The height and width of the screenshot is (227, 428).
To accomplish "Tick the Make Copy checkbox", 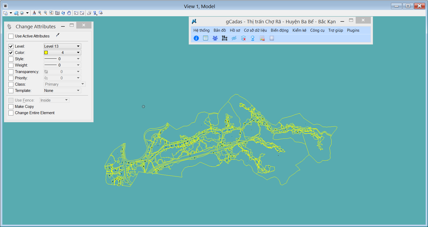I will (x=11, y=107).
